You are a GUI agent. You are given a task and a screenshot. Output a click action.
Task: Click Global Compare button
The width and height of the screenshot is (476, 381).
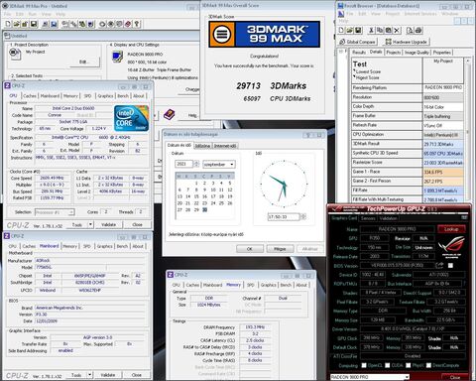pyautogui.click(x=357, y=42)
